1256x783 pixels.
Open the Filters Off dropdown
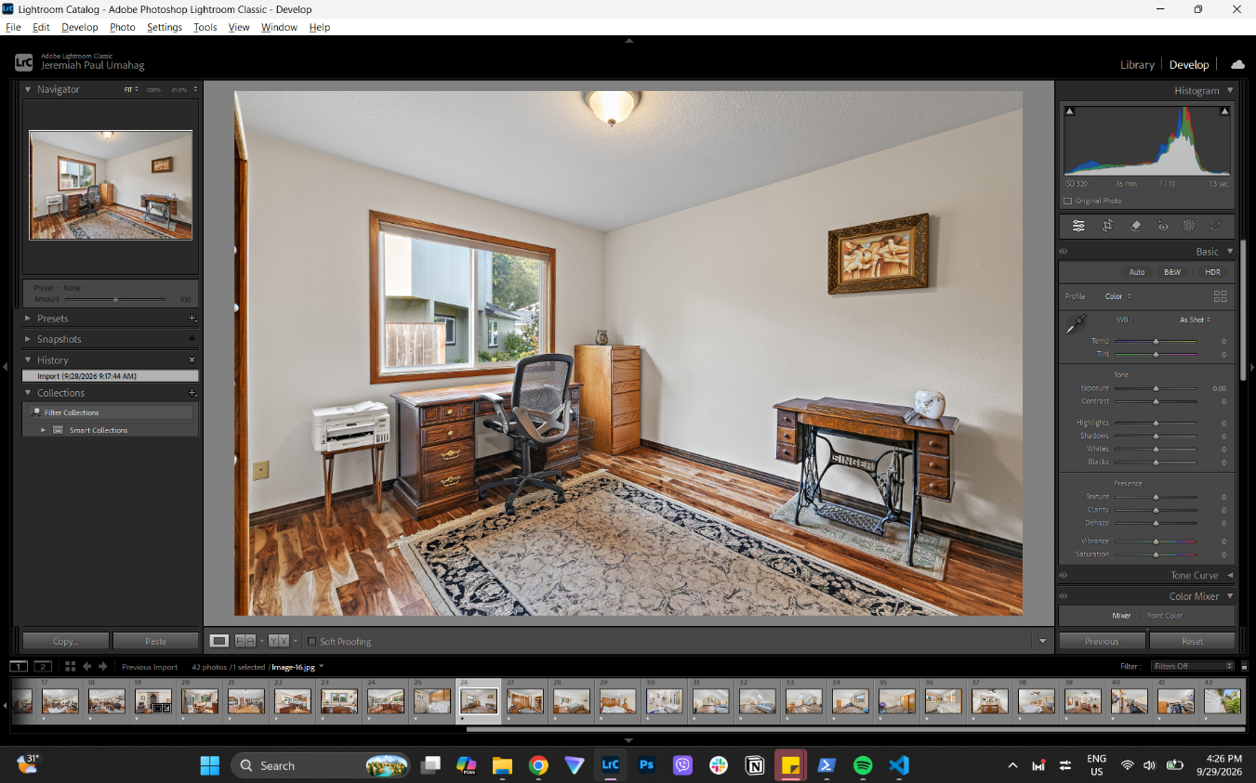1193,666
